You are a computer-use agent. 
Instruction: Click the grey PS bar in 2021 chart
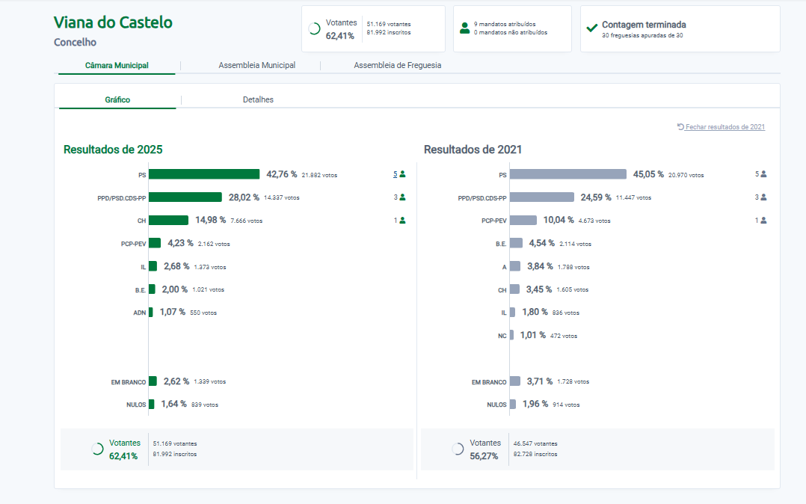(567, 174)
